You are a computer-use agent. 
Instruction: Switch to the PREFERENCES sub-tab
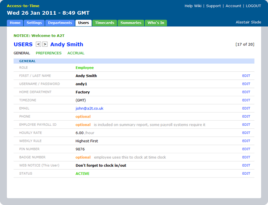pyautogui.click(x=49, y=53)
